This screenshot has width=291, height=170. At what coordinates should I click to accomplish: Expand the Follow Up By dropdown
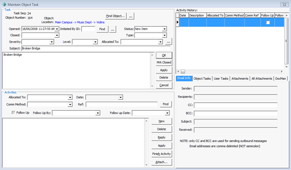(x=98, y=113)
